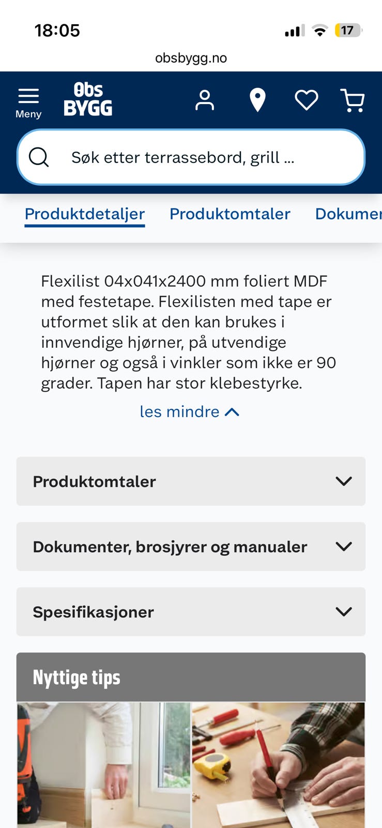Select the partially visible Dokumenter tab

coord(348,214)
